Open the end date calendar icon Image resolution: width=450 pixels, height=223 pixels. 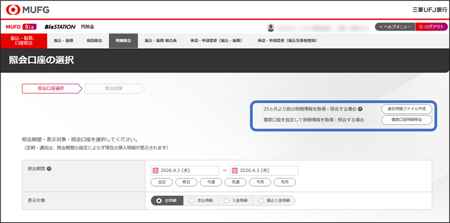[x=235, y=170]
